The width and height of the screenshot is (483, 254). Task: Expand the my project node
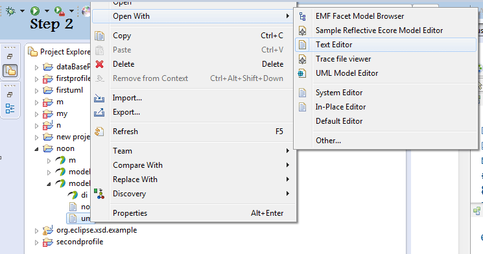coord(36,114)
